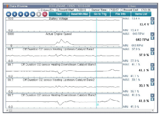Screen dimensions: 161x116
Task: Open the File Info button
Action: (121, 14)
